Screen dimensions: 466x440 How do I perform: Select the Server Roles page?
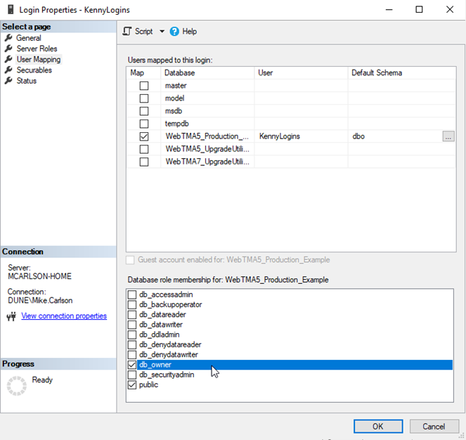tap(37, 48)
